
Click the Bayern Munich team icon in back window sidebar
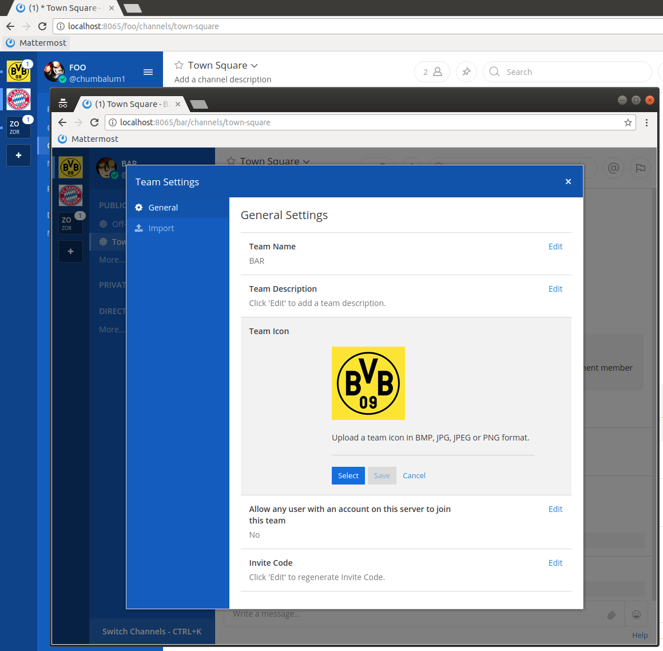pos(19,100)
